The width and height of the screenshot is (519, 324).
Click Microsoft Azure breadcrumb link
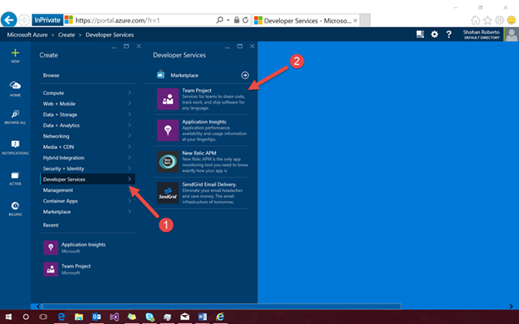click(x=27, y=35)
